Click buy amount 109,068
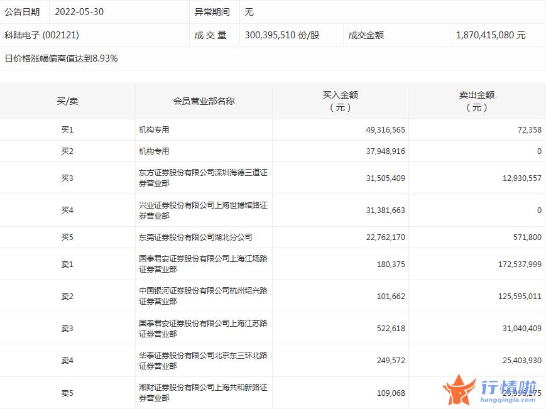 [391, 393]
